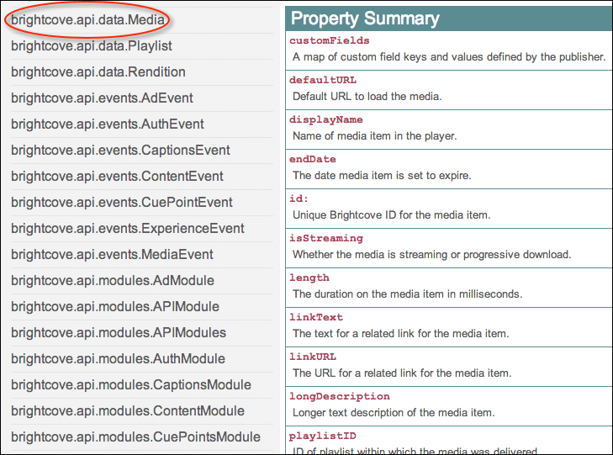Viewport: 613px width, 455px height.
Task: View brightcove.api.modules.AuthModule docs
Action: pos(118,359)
